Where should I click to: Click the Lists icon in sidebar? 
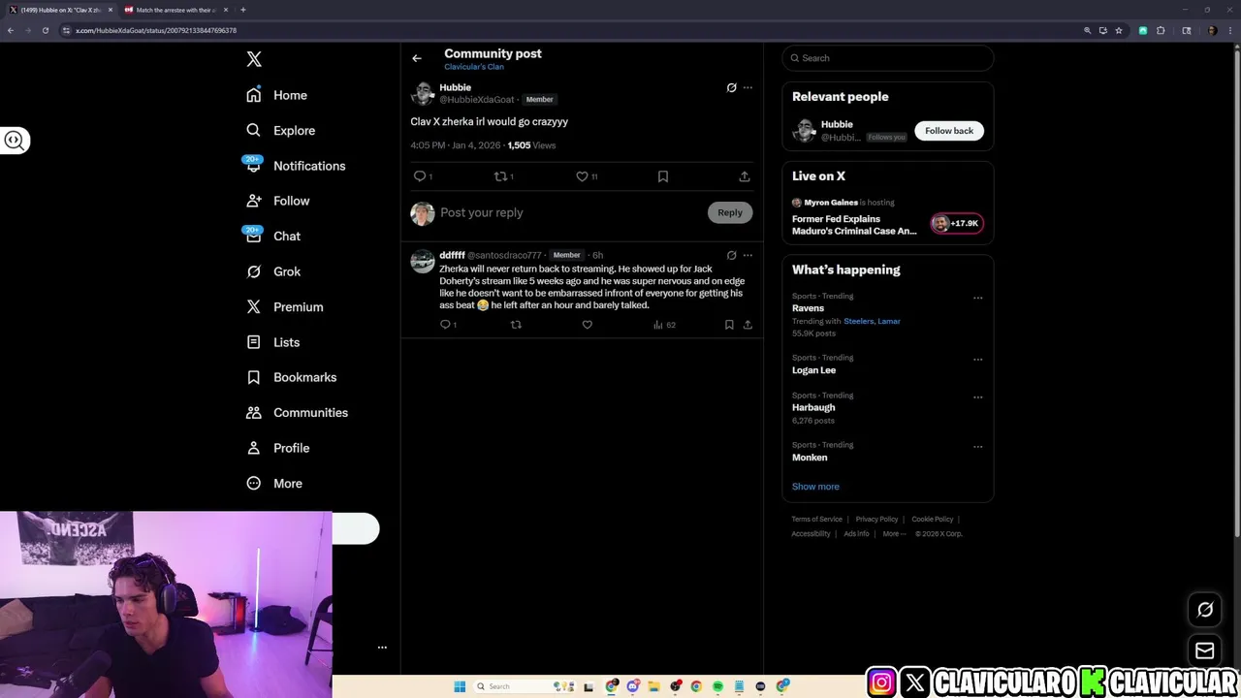[x=254, y=342]
